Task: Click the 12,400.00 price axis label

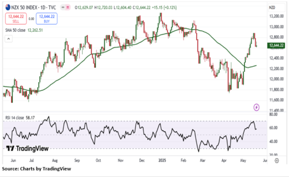Action: pos(276,58)
